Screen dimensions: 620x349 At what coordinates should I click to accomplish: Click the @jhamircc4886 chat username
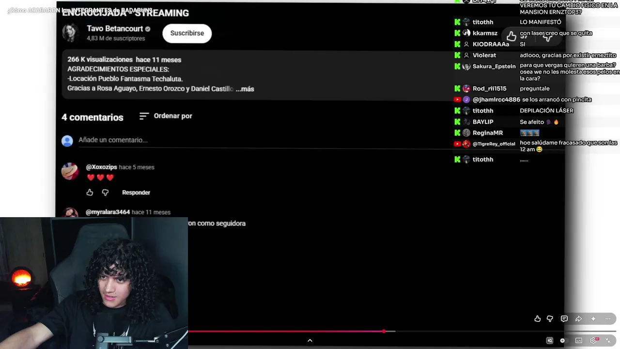pos(496,99)
